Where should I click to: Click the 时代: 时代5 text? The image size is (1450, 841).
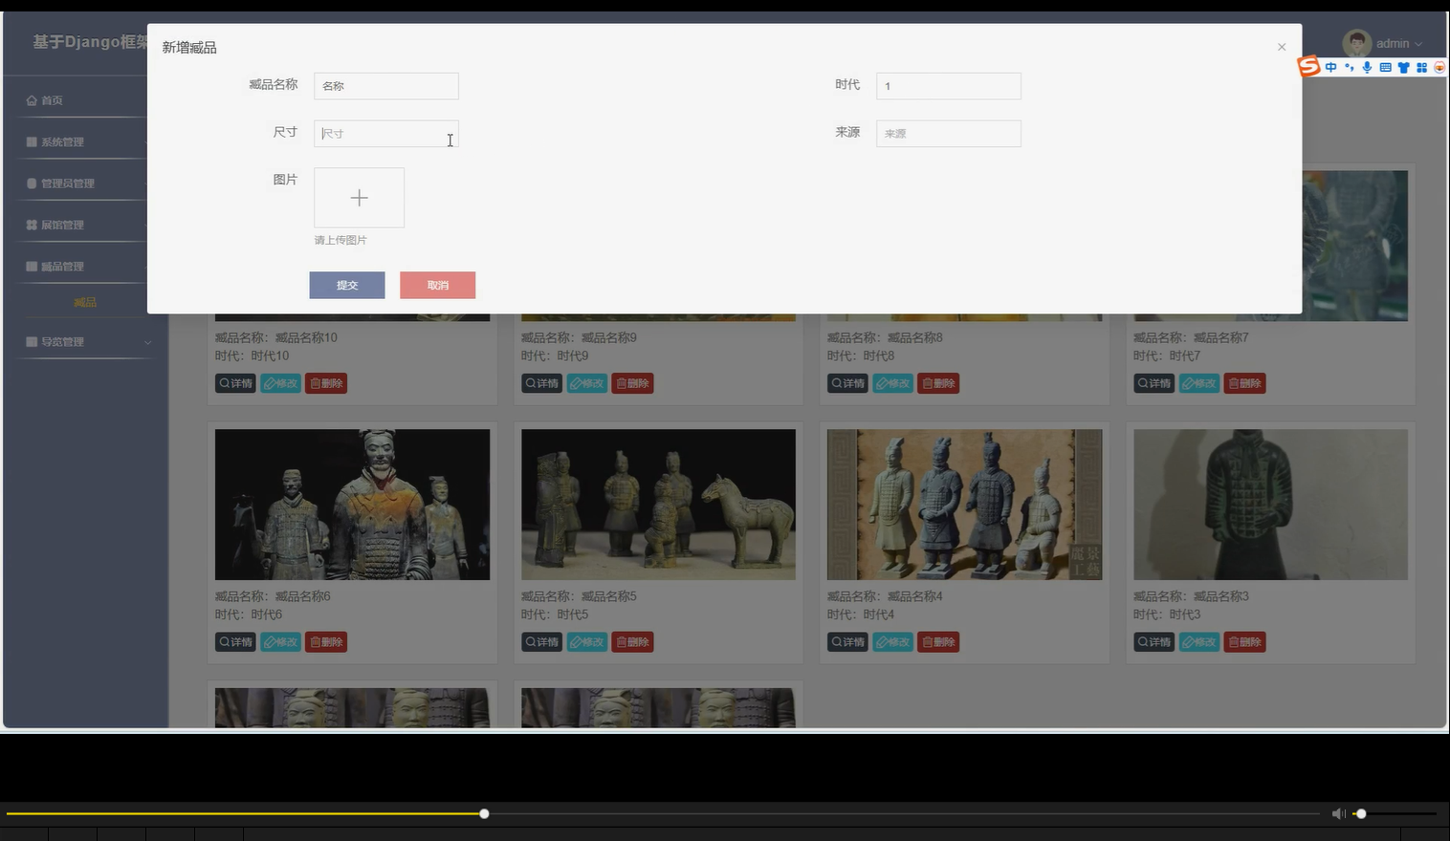pyautogui.click(x=555, y=615)
